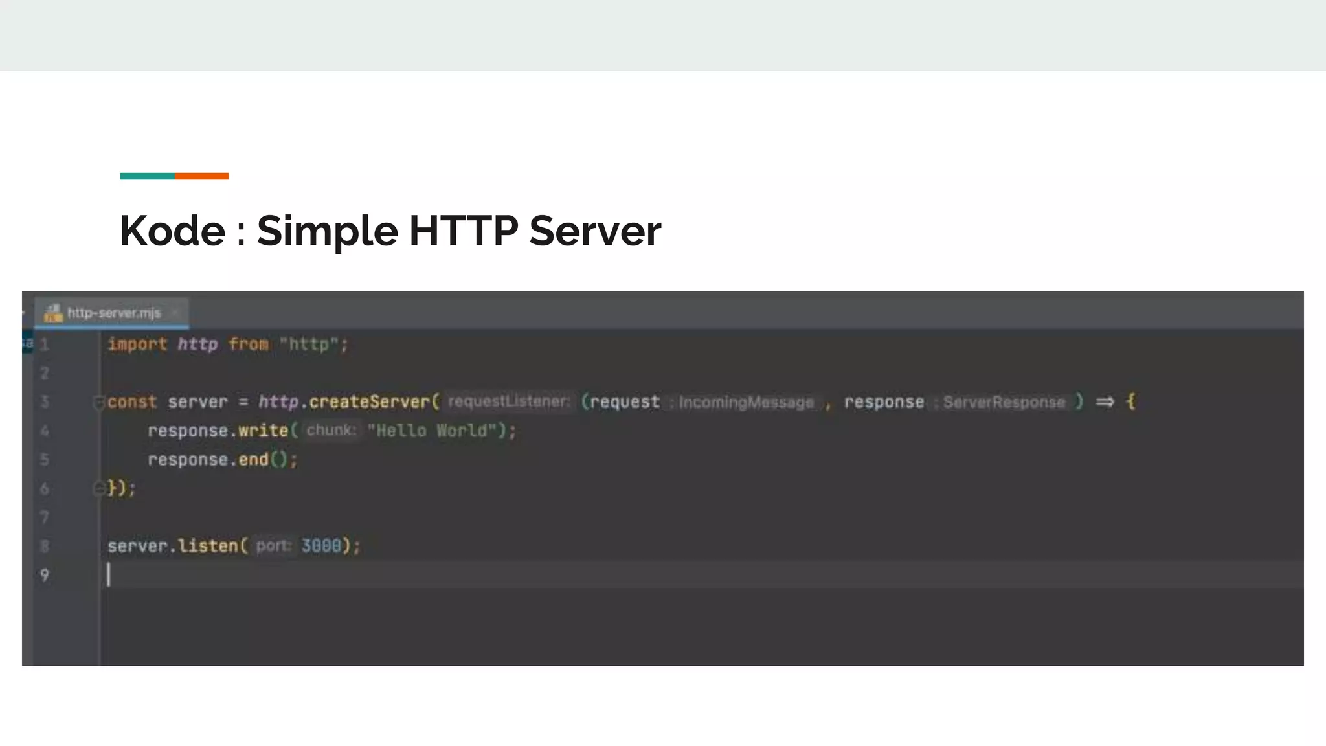Click gutter line number 9
This screenshot has width=1326, height=746.
click(x=45, y=575)
